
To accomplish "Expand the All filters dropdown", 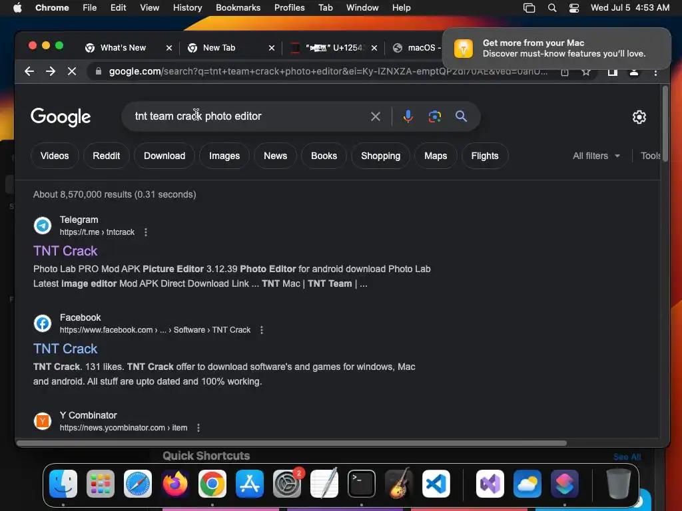I will (596, 156).
